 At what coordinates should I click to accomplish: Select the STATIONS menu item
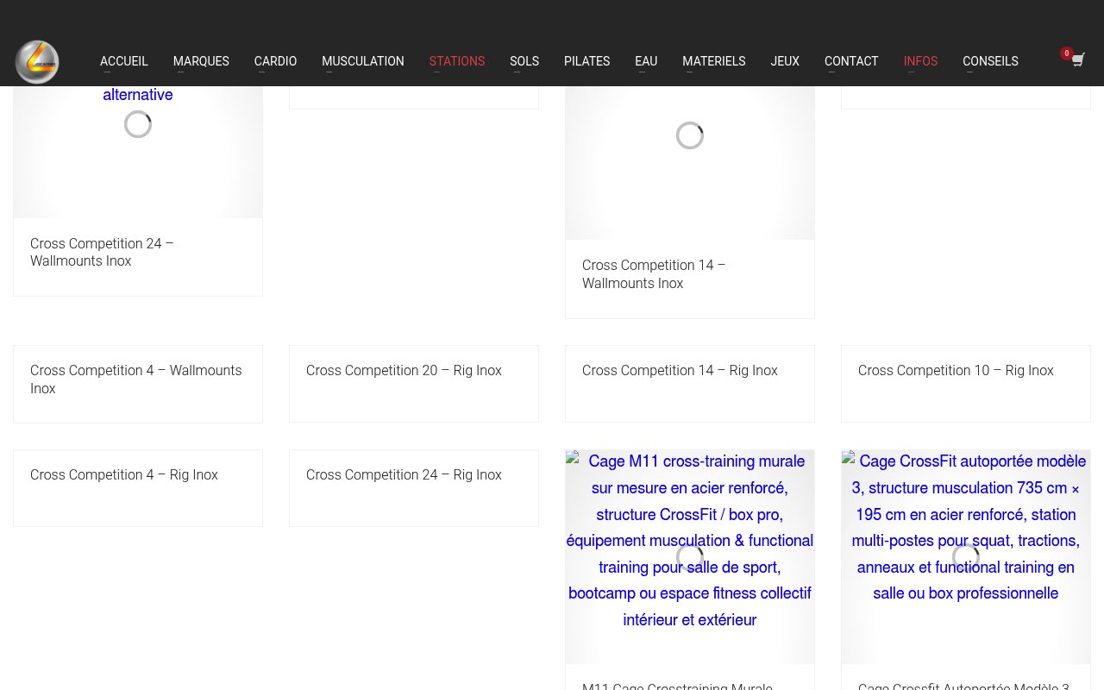pos(457,61)
